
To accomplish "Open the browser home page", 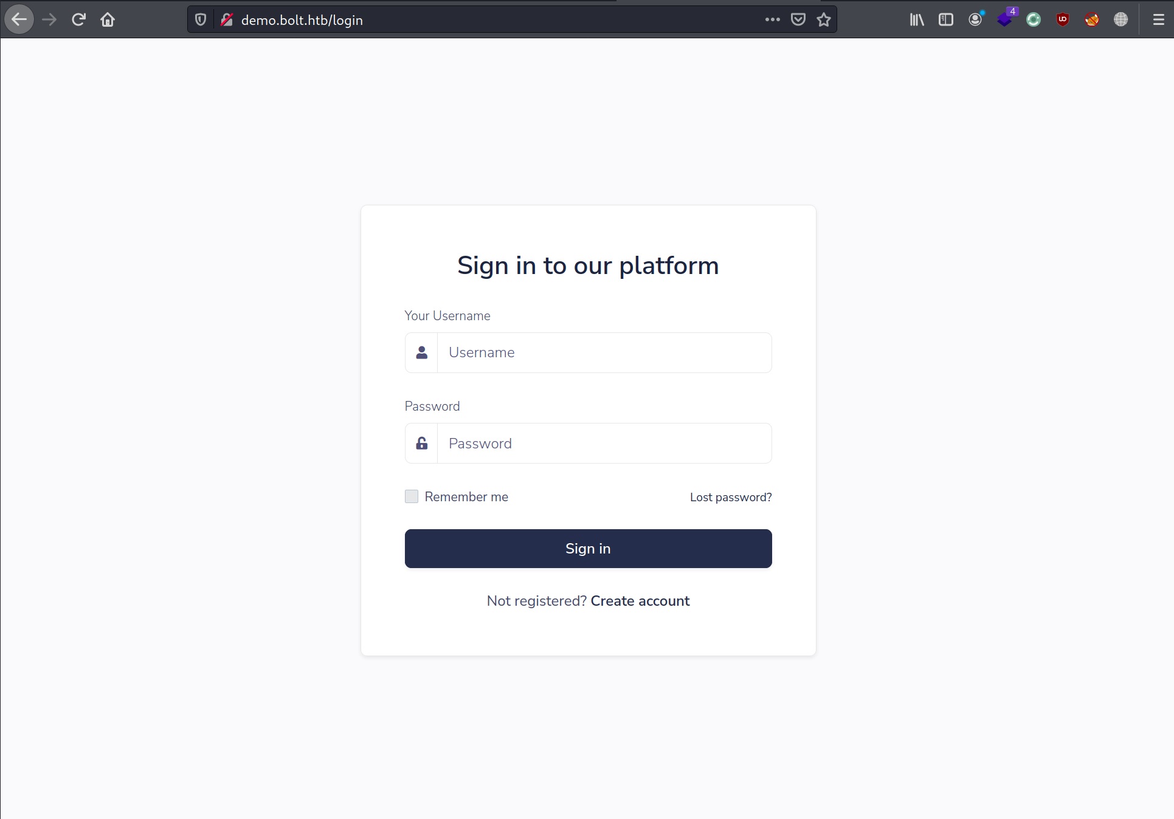I will [108, 20].
